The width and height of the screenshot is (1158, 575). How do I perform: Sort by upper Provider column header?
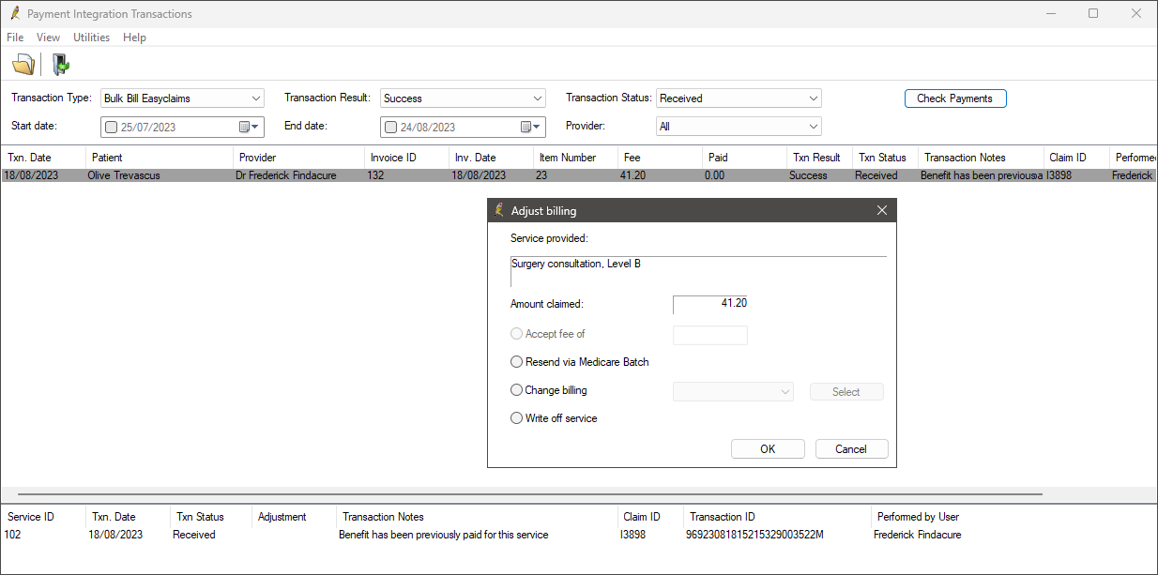[x=298, y=158]
